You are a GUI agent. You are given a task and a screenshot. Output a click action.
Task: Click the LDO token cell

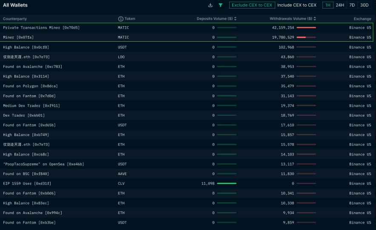point(121,57)
